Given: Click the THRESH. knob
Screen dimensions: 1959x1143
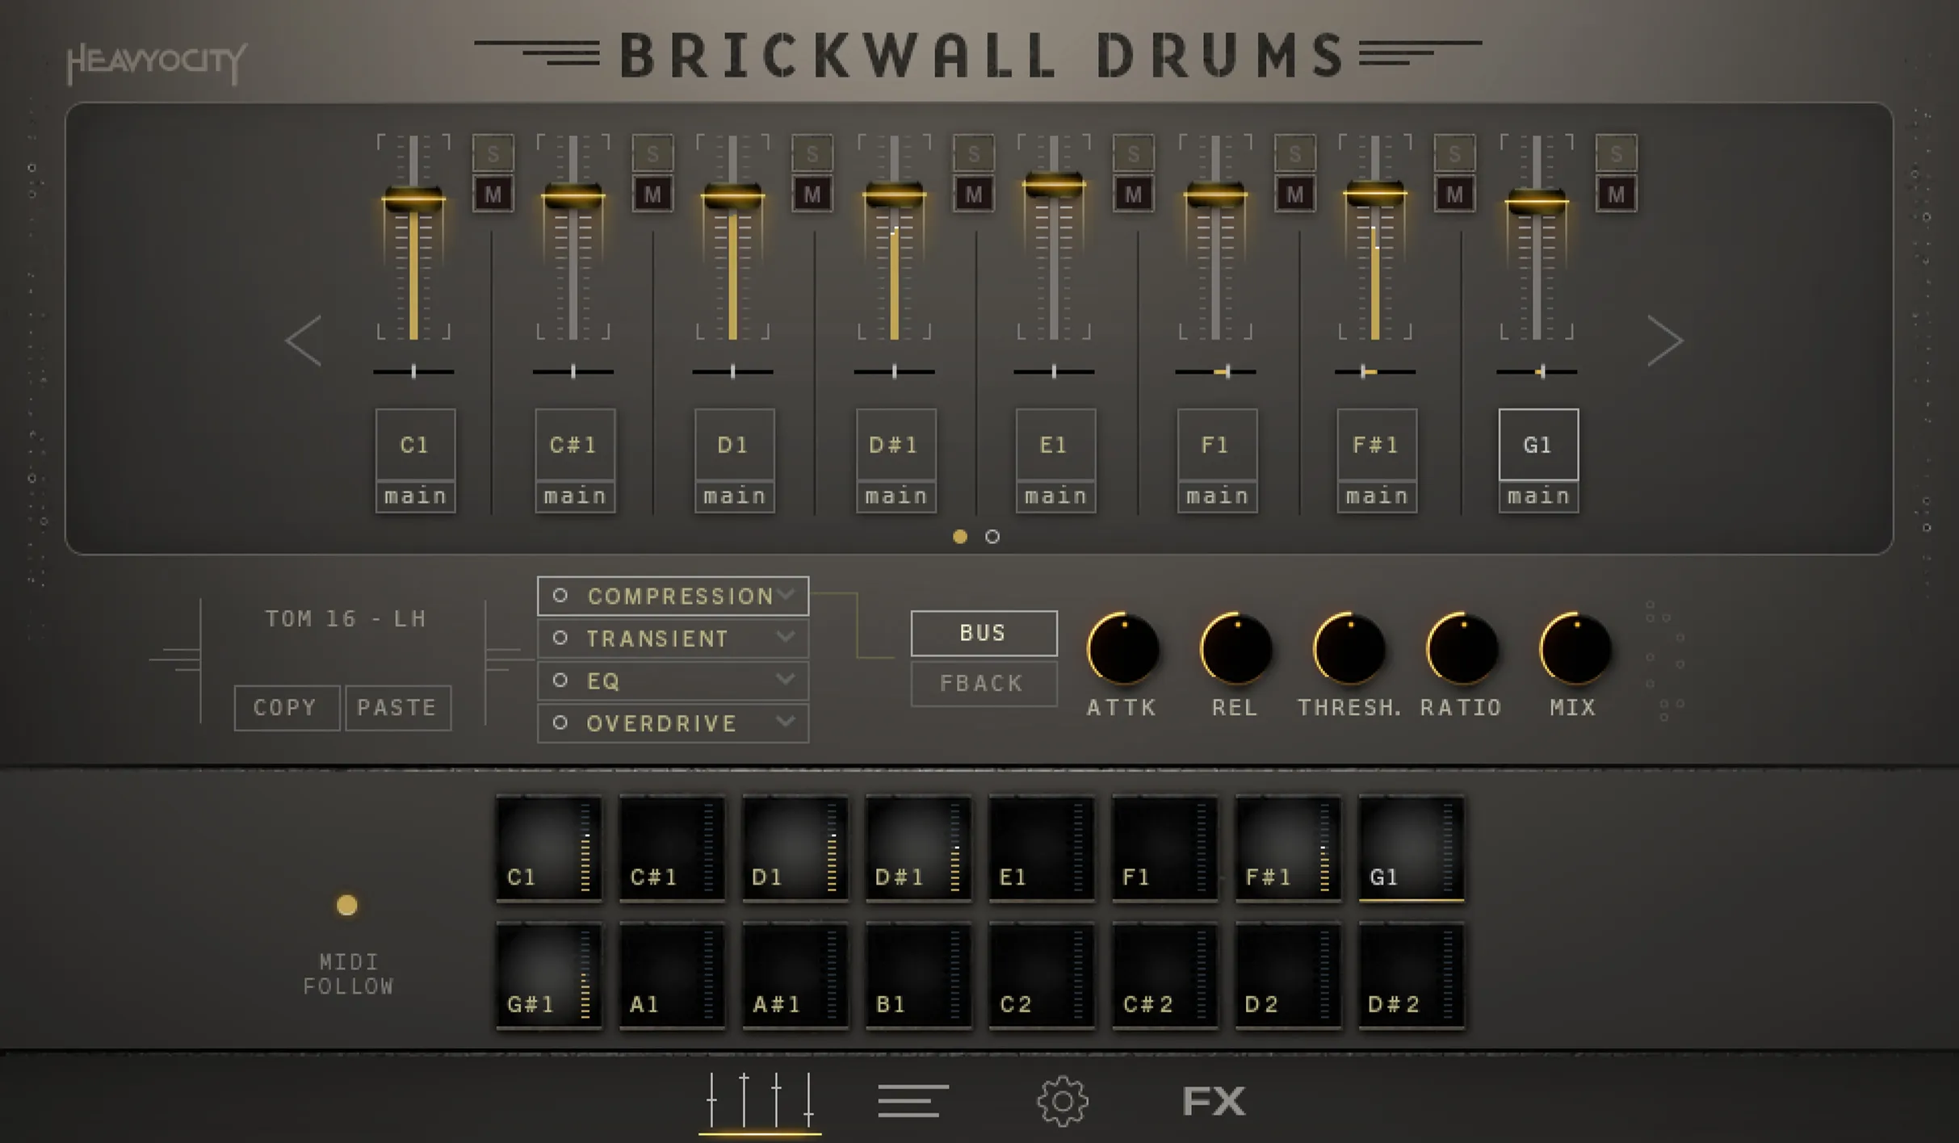Looking at the screenshot, I should pos(1349,648).
